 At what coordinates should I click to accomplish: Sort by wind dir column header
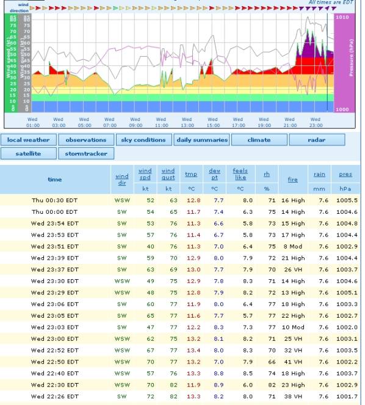122,179
